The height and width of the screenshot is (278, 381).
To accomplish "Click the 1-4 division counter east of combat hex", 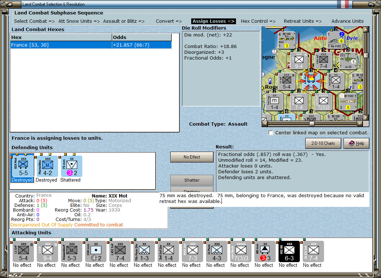I will (336, 81).
